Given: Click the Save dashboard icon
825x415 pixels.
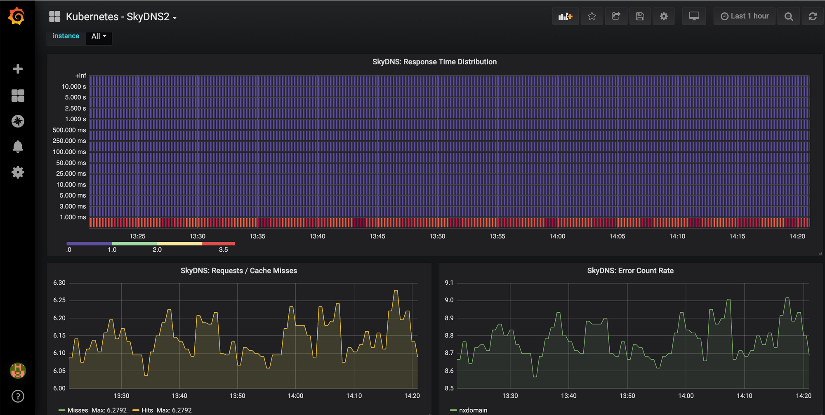Looking at the screenshot, I should click(640, 16).
